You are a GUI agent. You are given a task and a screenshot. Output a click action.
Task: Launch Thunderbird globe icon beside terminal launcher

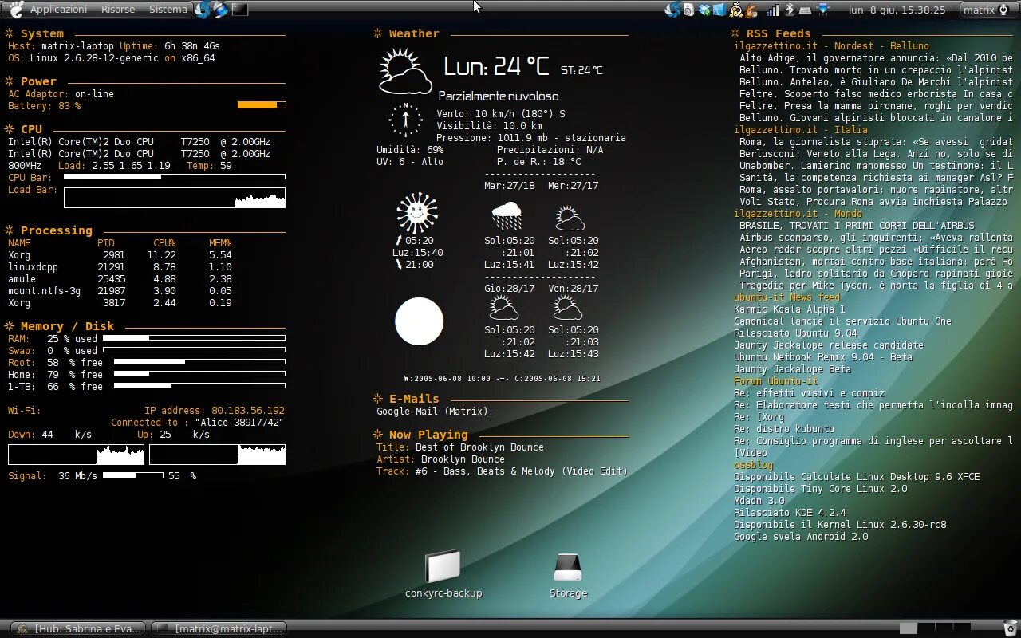[x=221, y=10]
